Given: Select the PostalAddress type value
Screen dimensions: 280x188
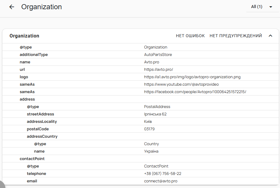Looking at the screenshot, I should point(157,106).
